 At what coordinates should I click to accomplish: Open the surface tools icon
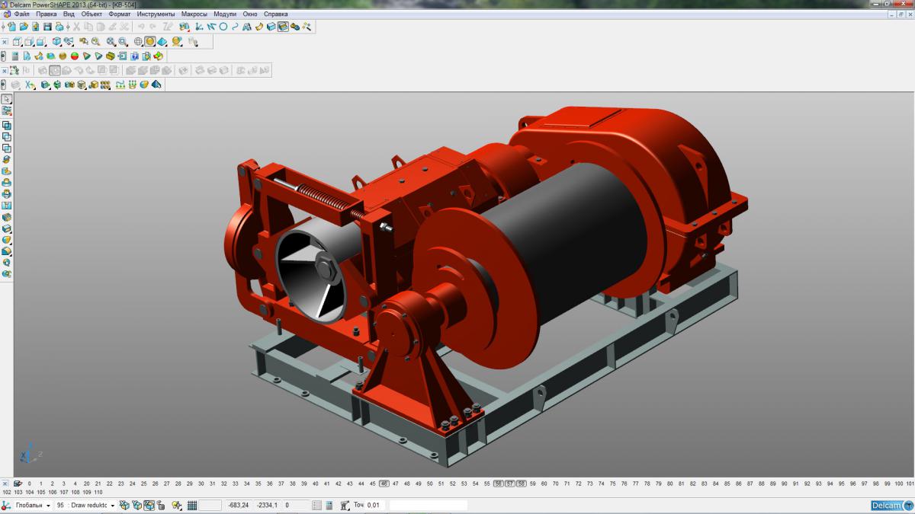pos(258,26)
